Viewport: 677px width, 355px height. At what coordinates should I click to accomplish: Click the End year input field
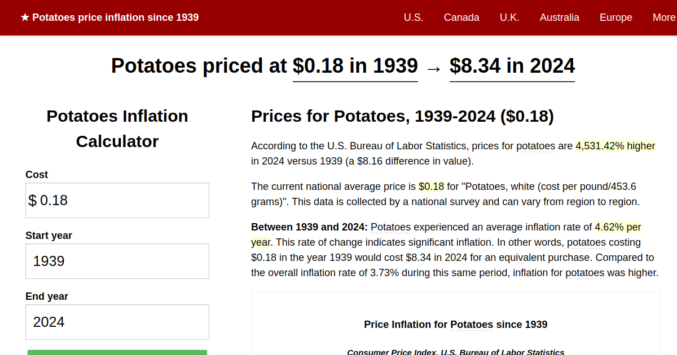click(117, 322)
